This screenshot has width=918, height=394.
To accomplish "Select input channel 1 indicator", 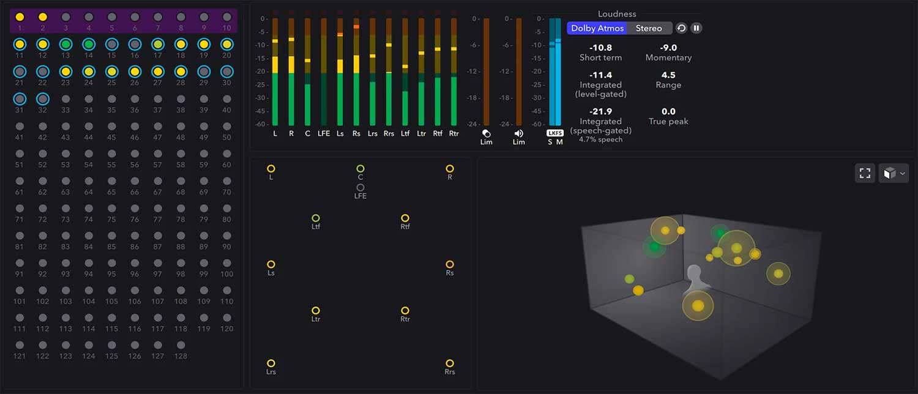I will [20, 17].
